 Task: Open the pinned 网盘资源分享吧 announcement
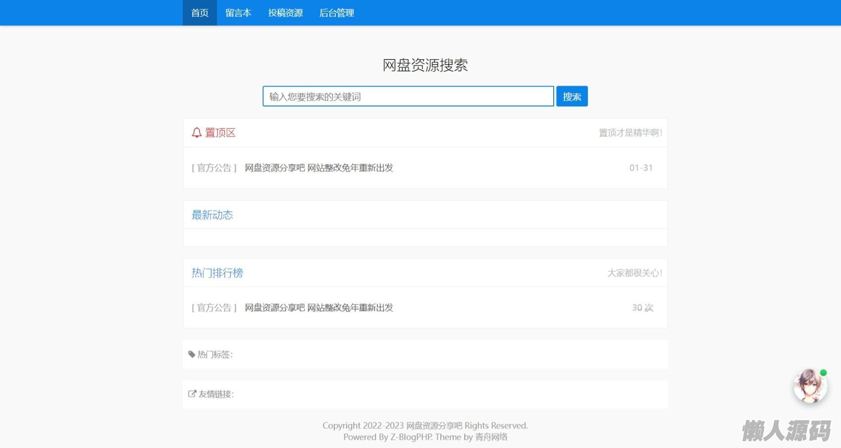pyautogui.click(x=319, y=168)
